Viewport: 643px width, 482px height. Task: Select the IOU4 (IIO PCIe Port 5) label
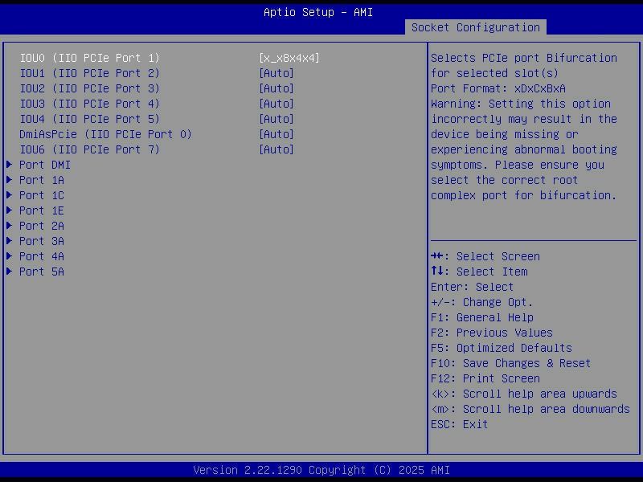[x=89, y=119]
